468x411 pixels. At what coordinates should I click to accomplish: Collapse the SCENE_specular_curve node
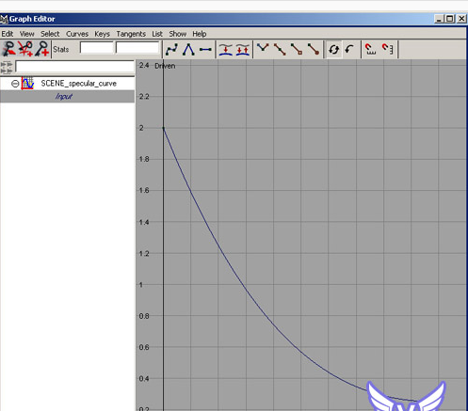tap(15, 84)
